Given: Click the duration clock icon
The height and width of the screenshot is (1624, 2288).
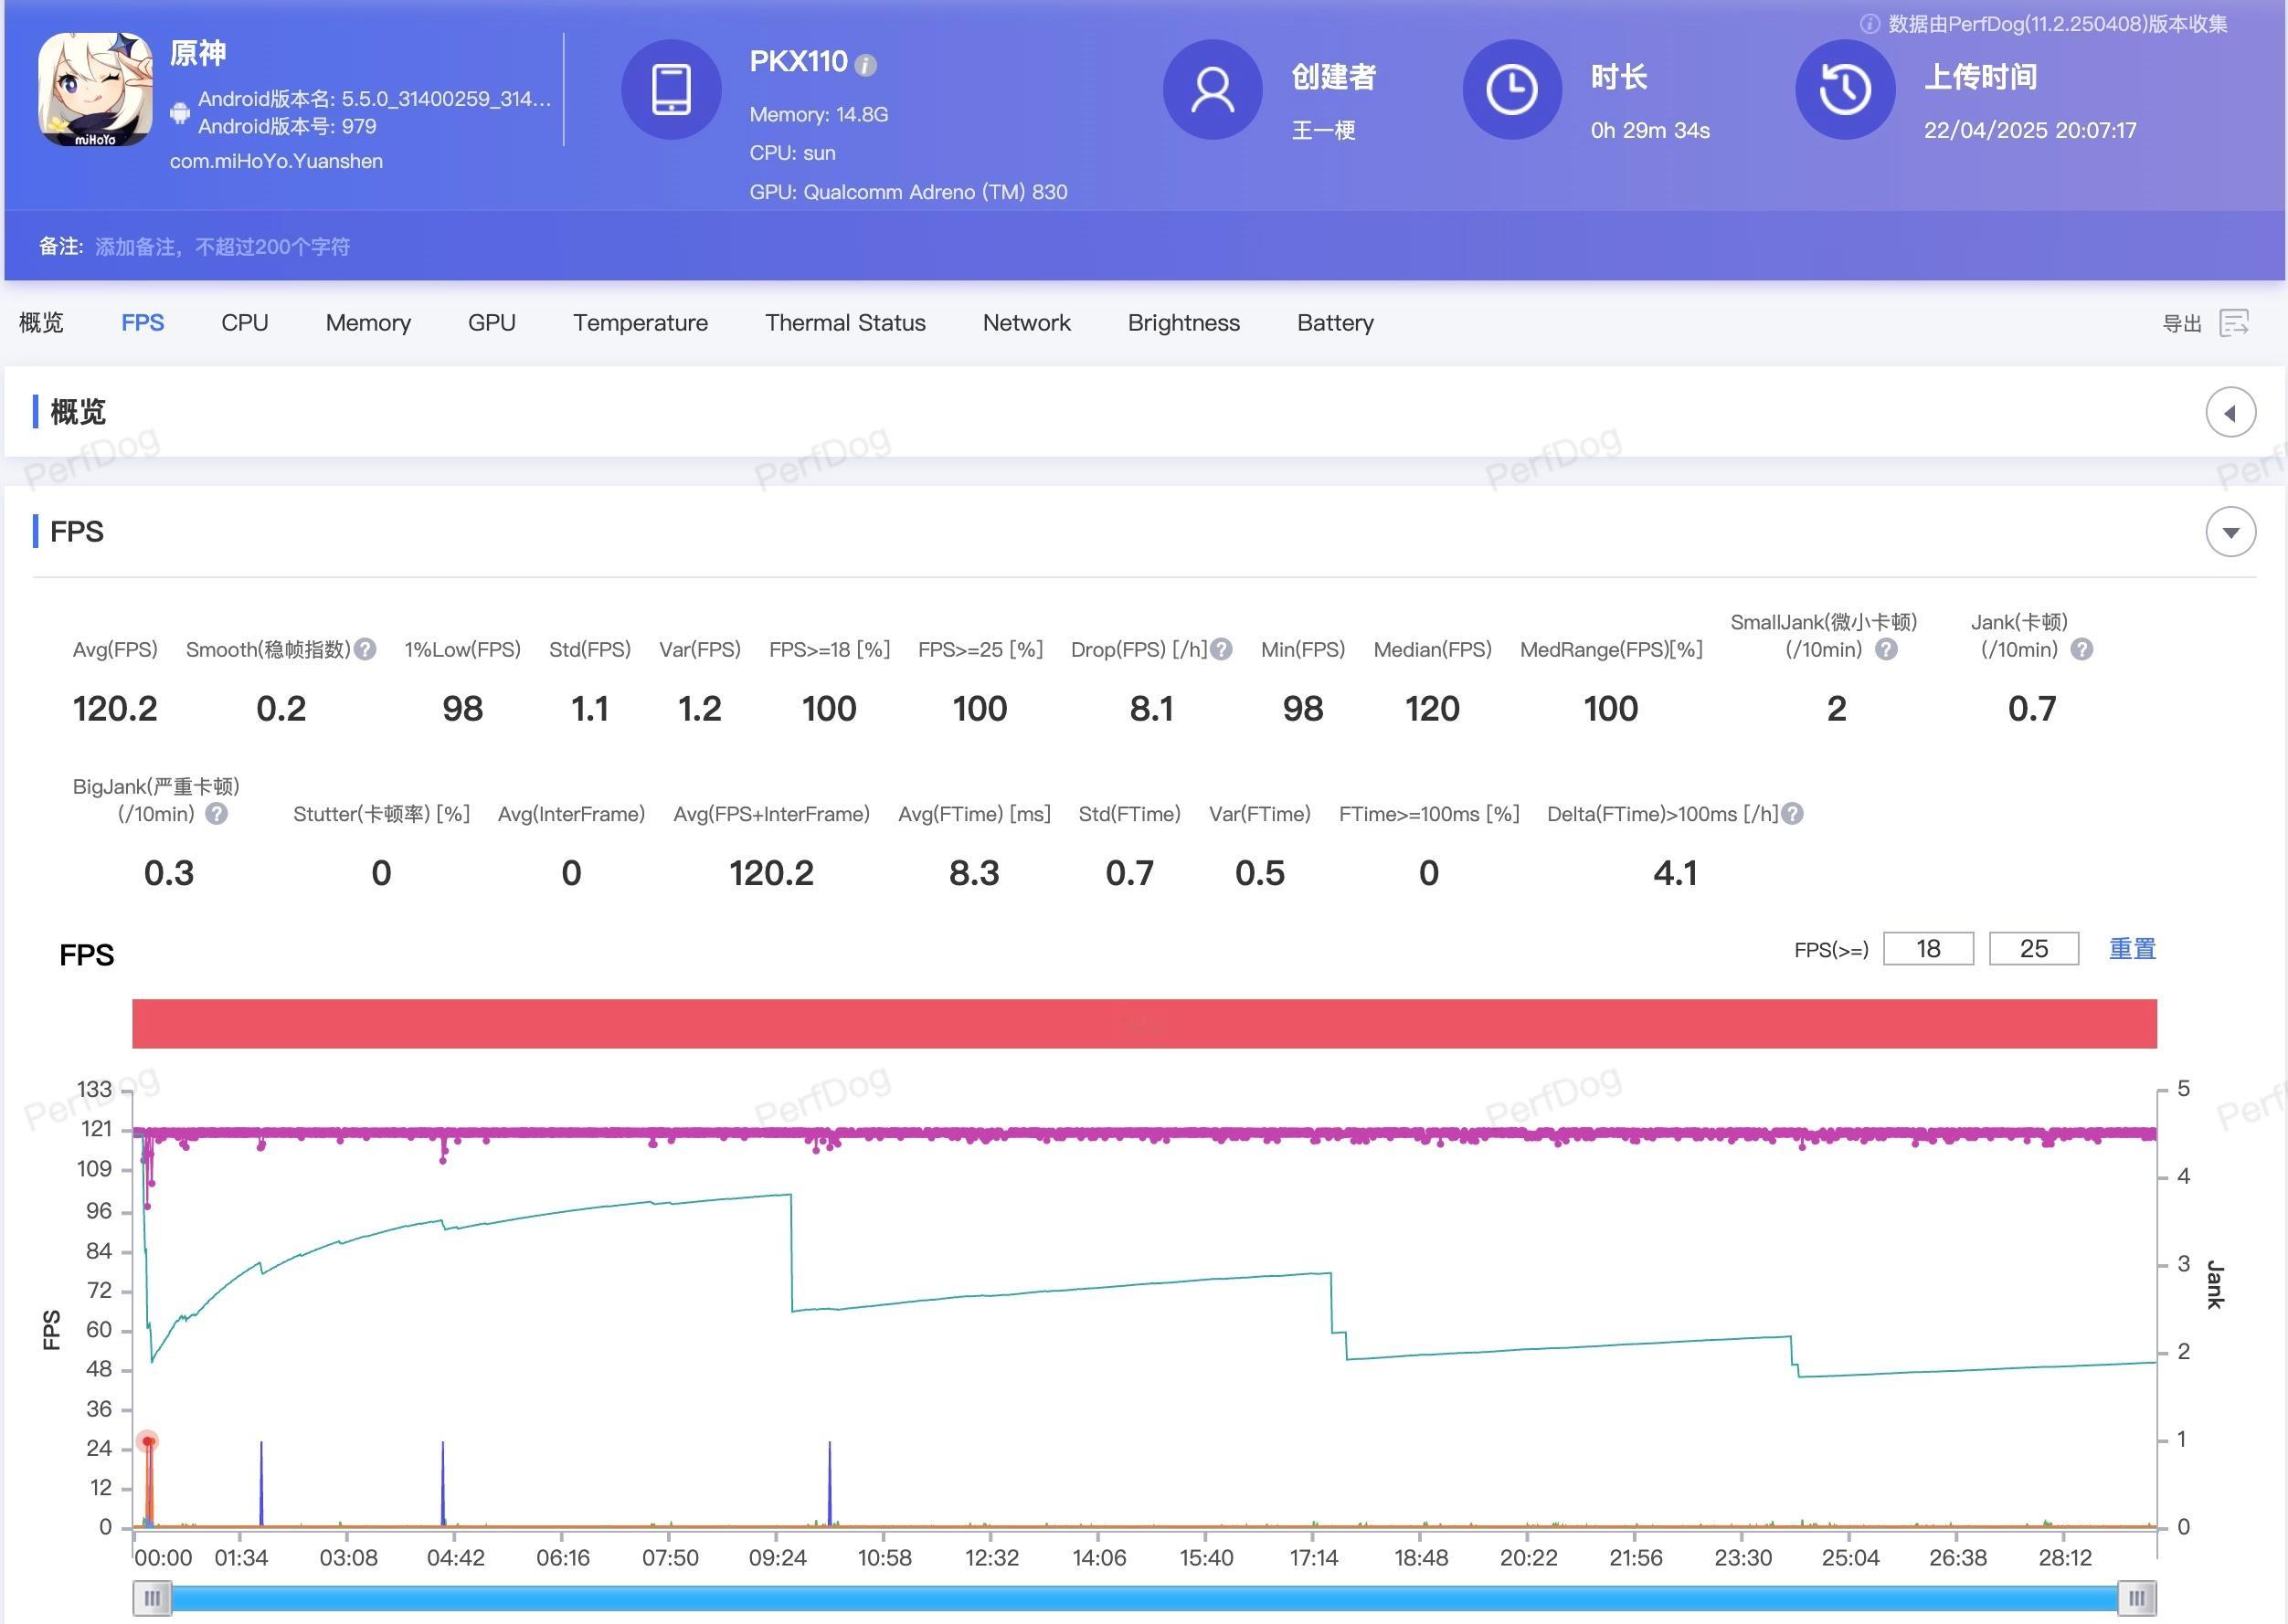Looking at the screenshot, I should point(1511,89).
